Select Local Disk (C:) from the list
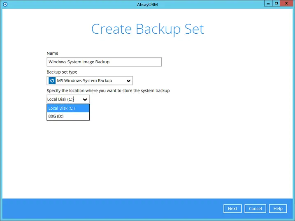295x221 pixels. [68, 108]
